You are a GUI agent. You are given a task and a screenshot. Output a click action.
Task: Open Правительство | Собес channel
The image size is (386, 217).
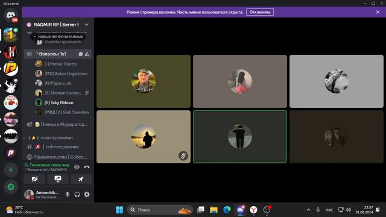[x=58, y=157]
